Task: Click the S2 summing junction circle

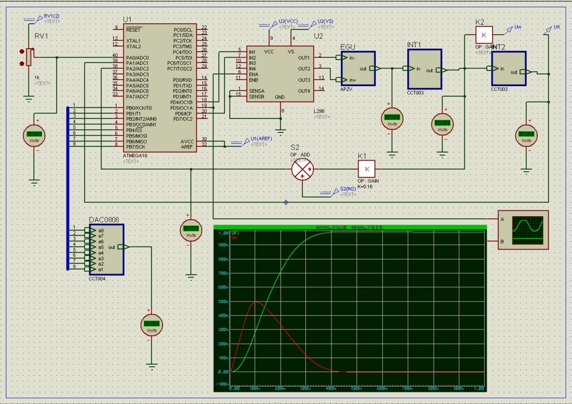Action: pyautogui.click(x=301, y=169)
